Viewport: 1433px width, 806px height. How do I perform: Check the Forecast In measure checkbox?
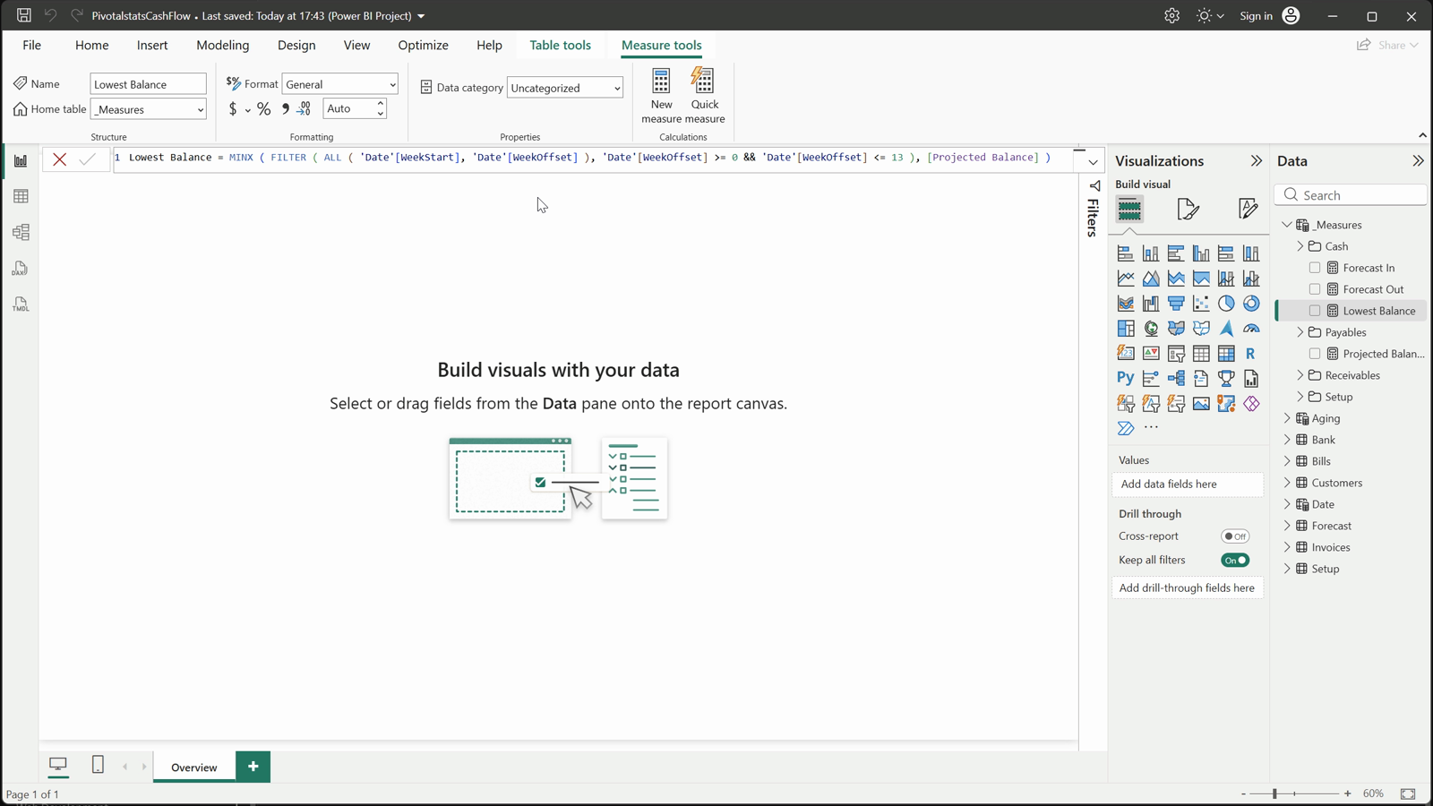(x=1315, y=268)
